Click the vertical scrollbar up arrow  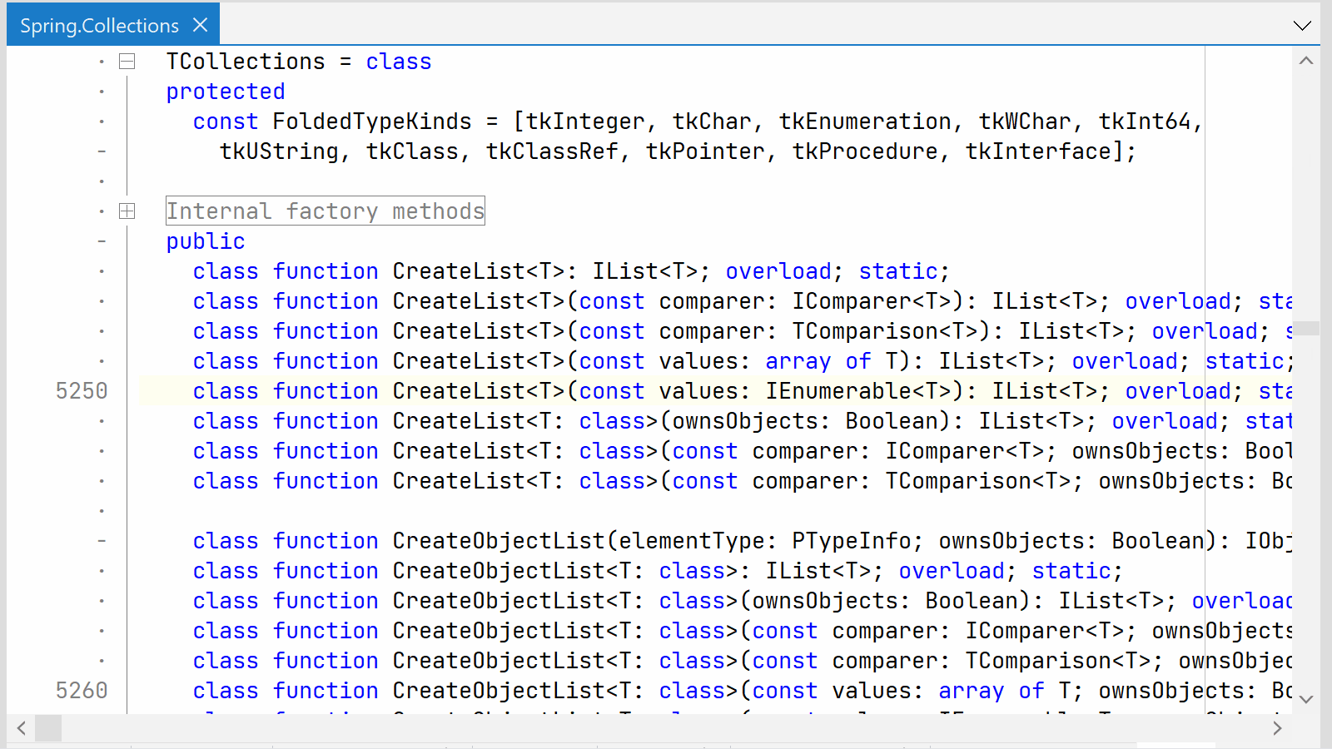click(x=1306, y=61)
